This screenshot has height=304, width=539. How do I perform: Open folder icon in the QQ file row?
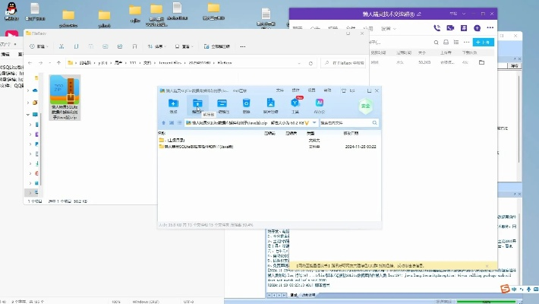tap(481, 62)
